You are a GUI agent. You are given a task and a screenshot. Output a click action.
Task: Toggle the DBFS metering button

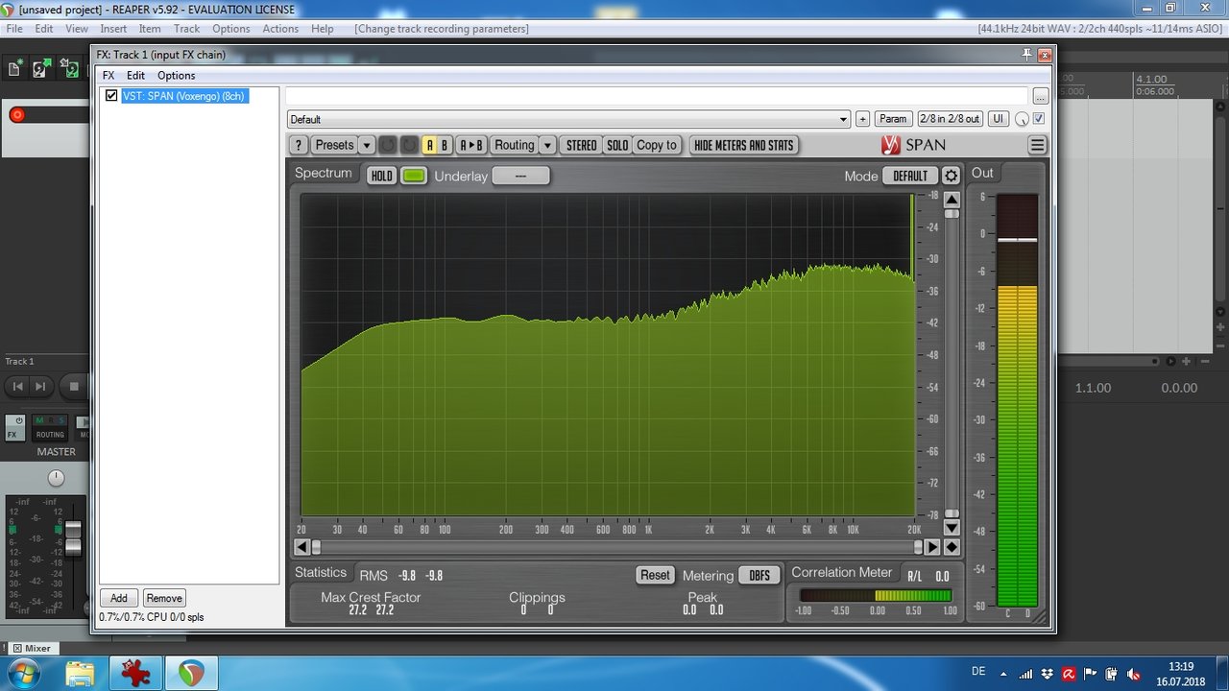tap(759, 576)
